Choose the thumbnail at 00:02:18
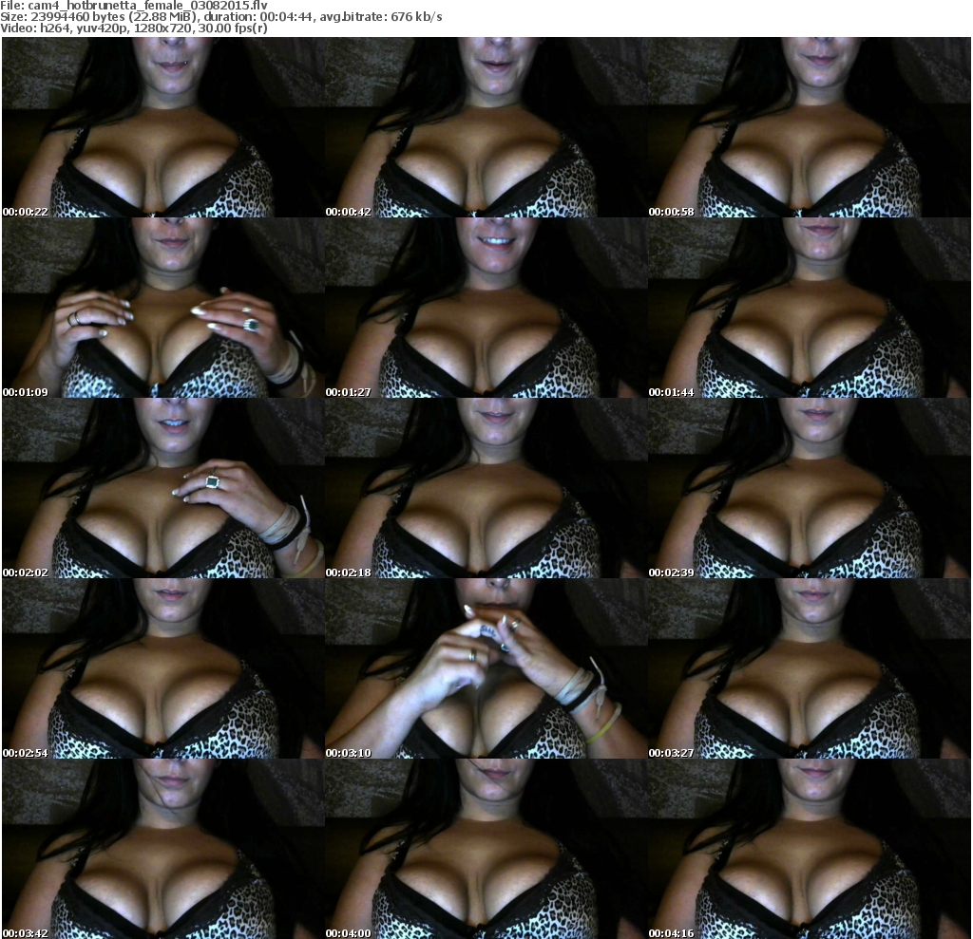 pos(486,488)
